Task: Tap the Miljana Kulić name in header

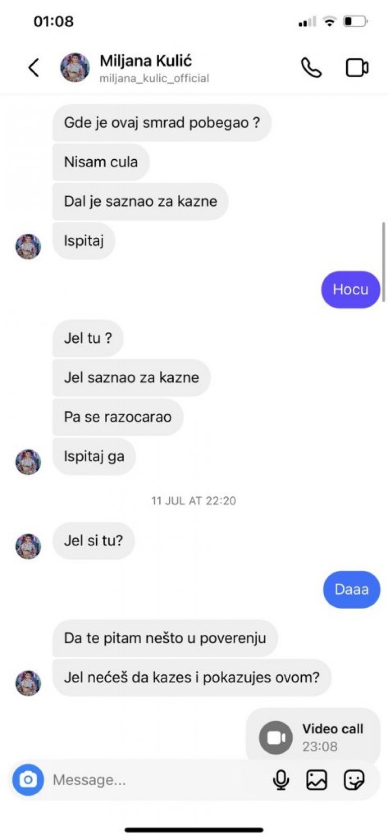Action: click(x=146, y=61)
